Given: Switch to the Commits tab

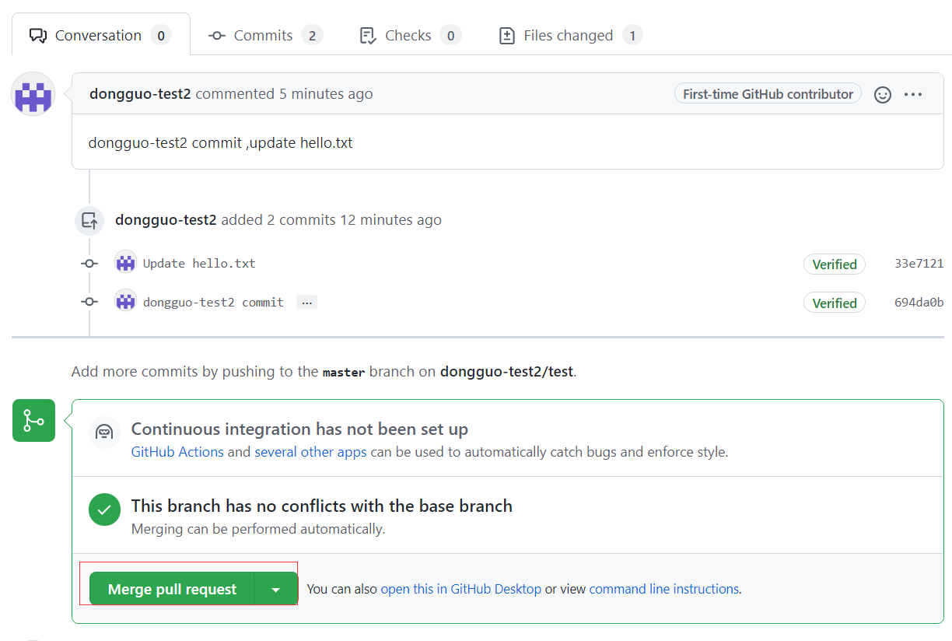Looking at the screenshot, I should click(265, 35).
